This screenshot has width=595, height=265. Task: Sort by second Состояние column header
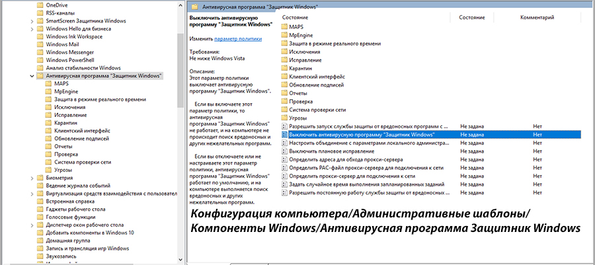[472, 17]
